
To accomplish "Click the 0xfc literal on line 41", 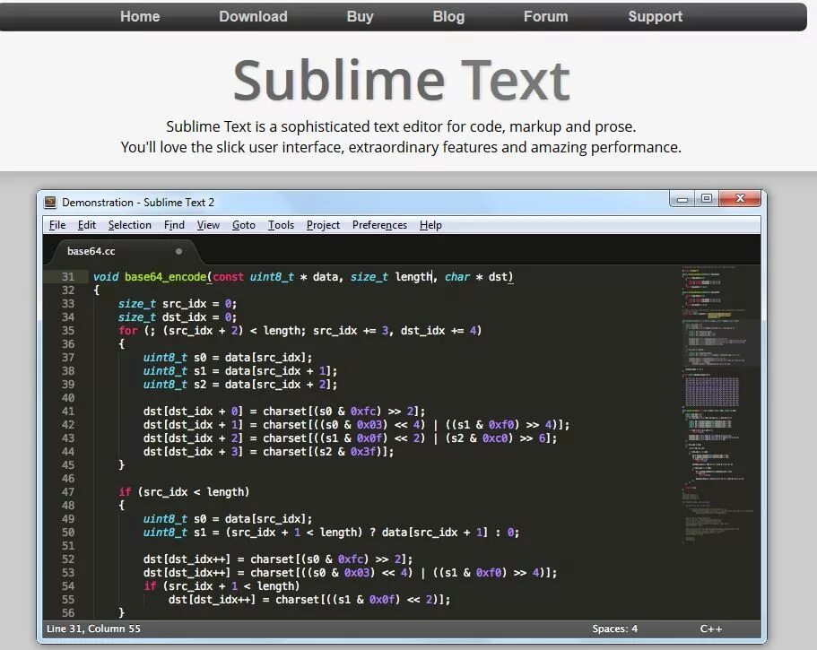I will coord(362,412).
